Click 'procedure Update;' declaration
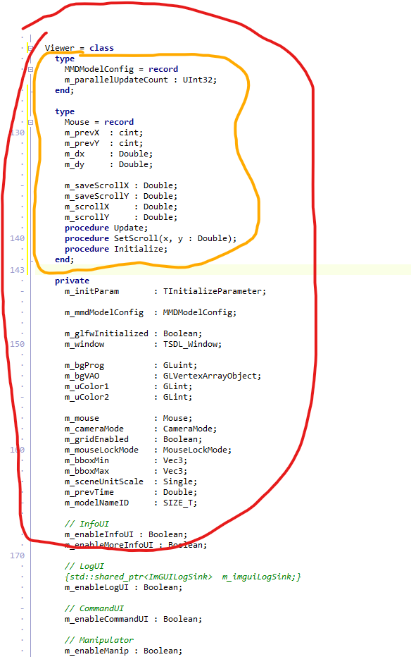This screenshot has height=657, width=411. pos(106,228)
